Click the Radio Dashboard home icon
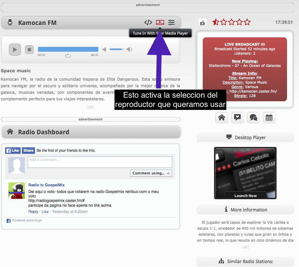 [x=10, y=132]
